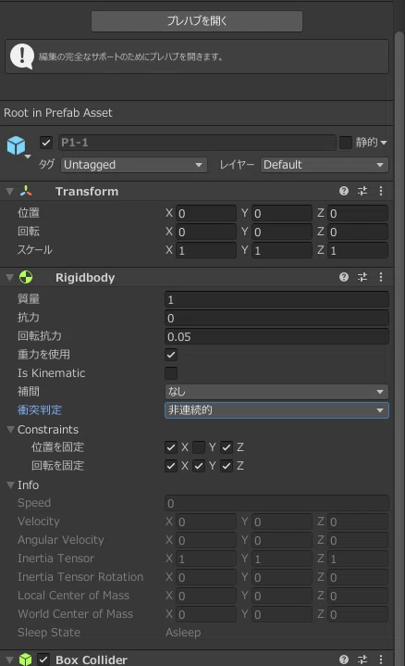Click the Transform axes icon

26,191
